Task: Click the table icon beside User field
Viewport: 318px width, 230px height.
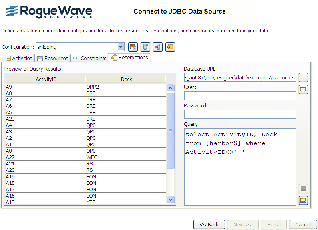Action: (x=303, y=89)
